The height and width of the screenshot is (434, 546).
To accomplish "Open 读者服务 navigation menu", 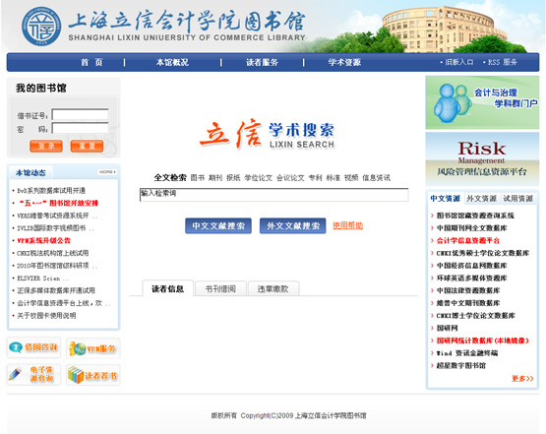I will point(262,62).
